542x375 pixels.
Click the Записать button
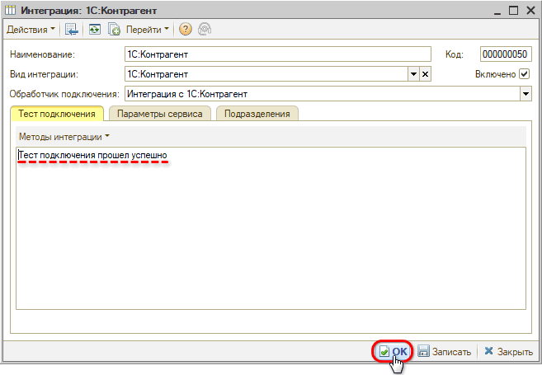(445, 351)
